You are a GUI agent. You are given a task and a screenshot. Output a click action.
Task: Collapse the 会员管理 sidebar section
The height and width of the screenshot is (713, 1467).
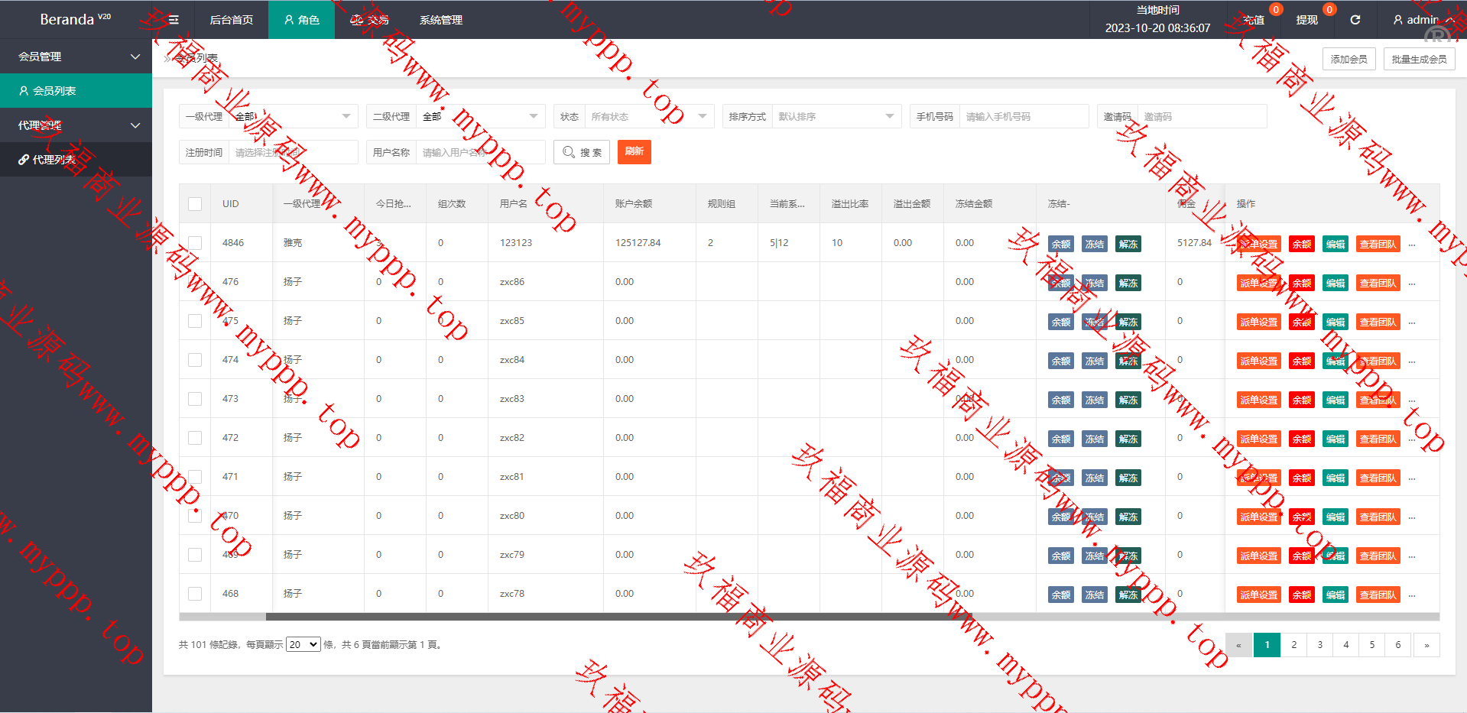(76, 57)
